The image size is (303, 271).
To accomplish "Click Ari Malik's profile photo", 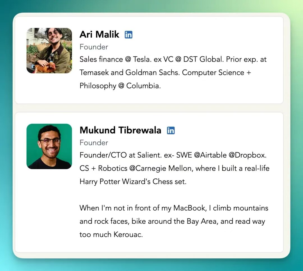I will pos(49,51).
